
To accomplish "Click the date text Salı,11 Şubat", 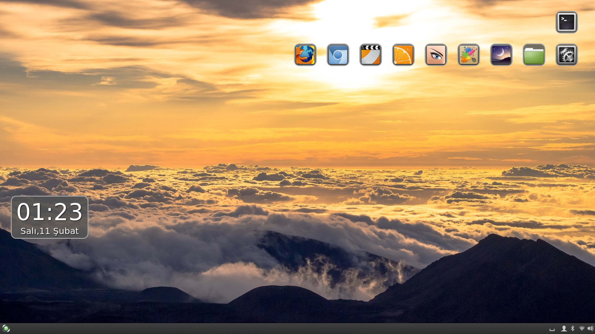I will [50, 231].
